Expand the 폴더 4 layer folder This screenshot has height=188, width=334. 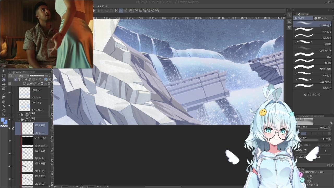19,115
